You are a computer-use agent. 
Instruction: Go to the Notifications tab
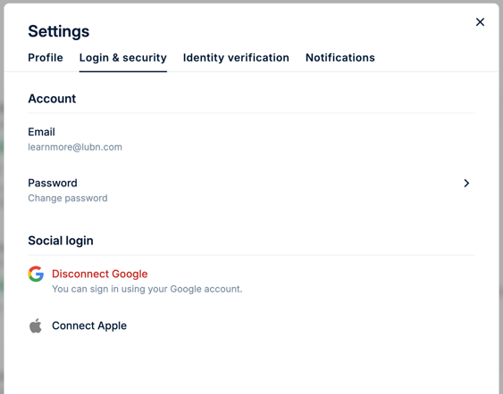[x=340, y=58]
